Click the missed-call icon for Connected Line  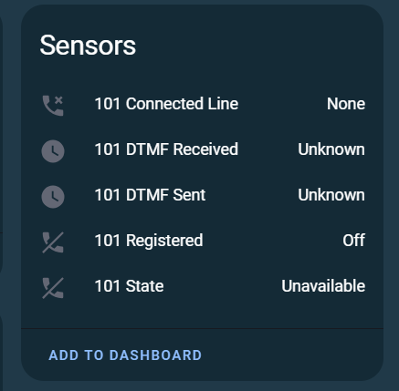click(53, 106)
